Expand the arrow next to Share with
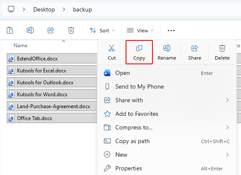241x175 pixels. (227, 100)
